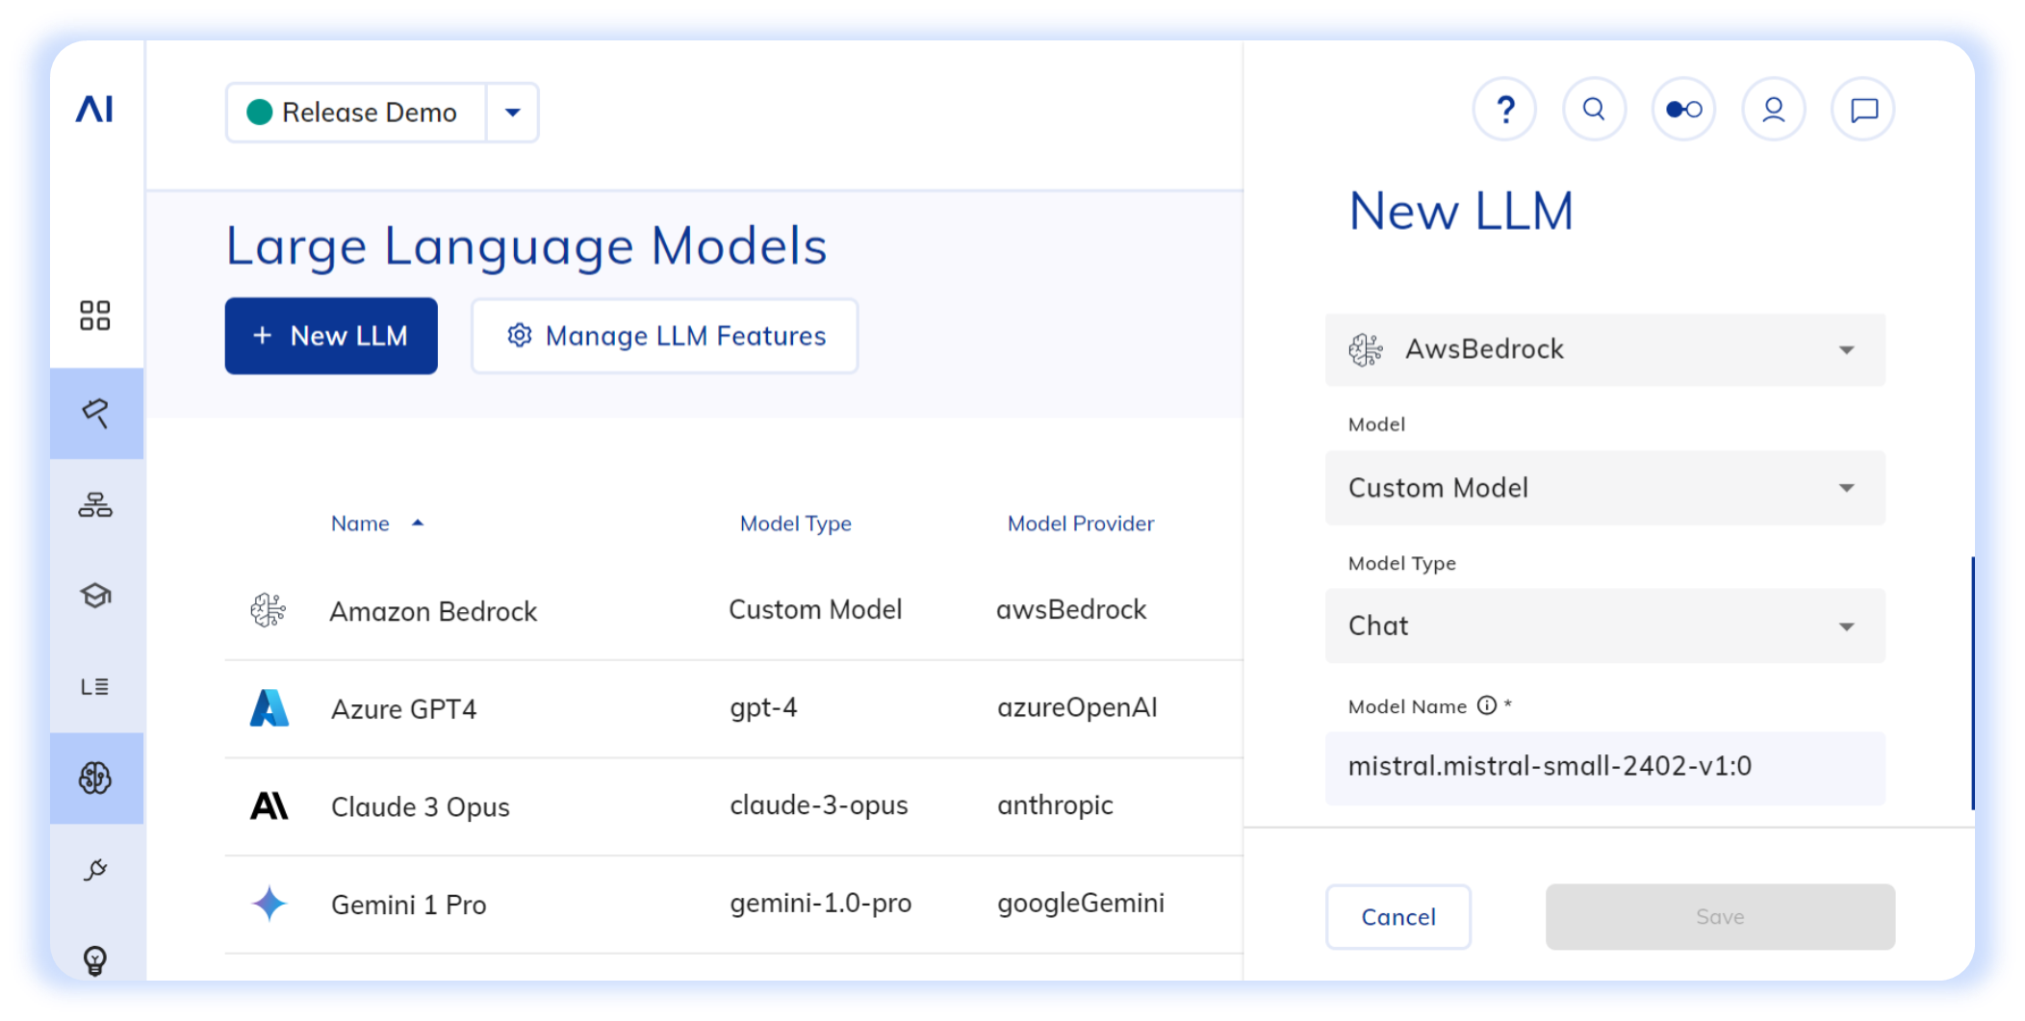Viewport: 2025px width, 1021px height.
Task: Open the lightbulb icon in sidebar
Action: click(x=95, y=959)
